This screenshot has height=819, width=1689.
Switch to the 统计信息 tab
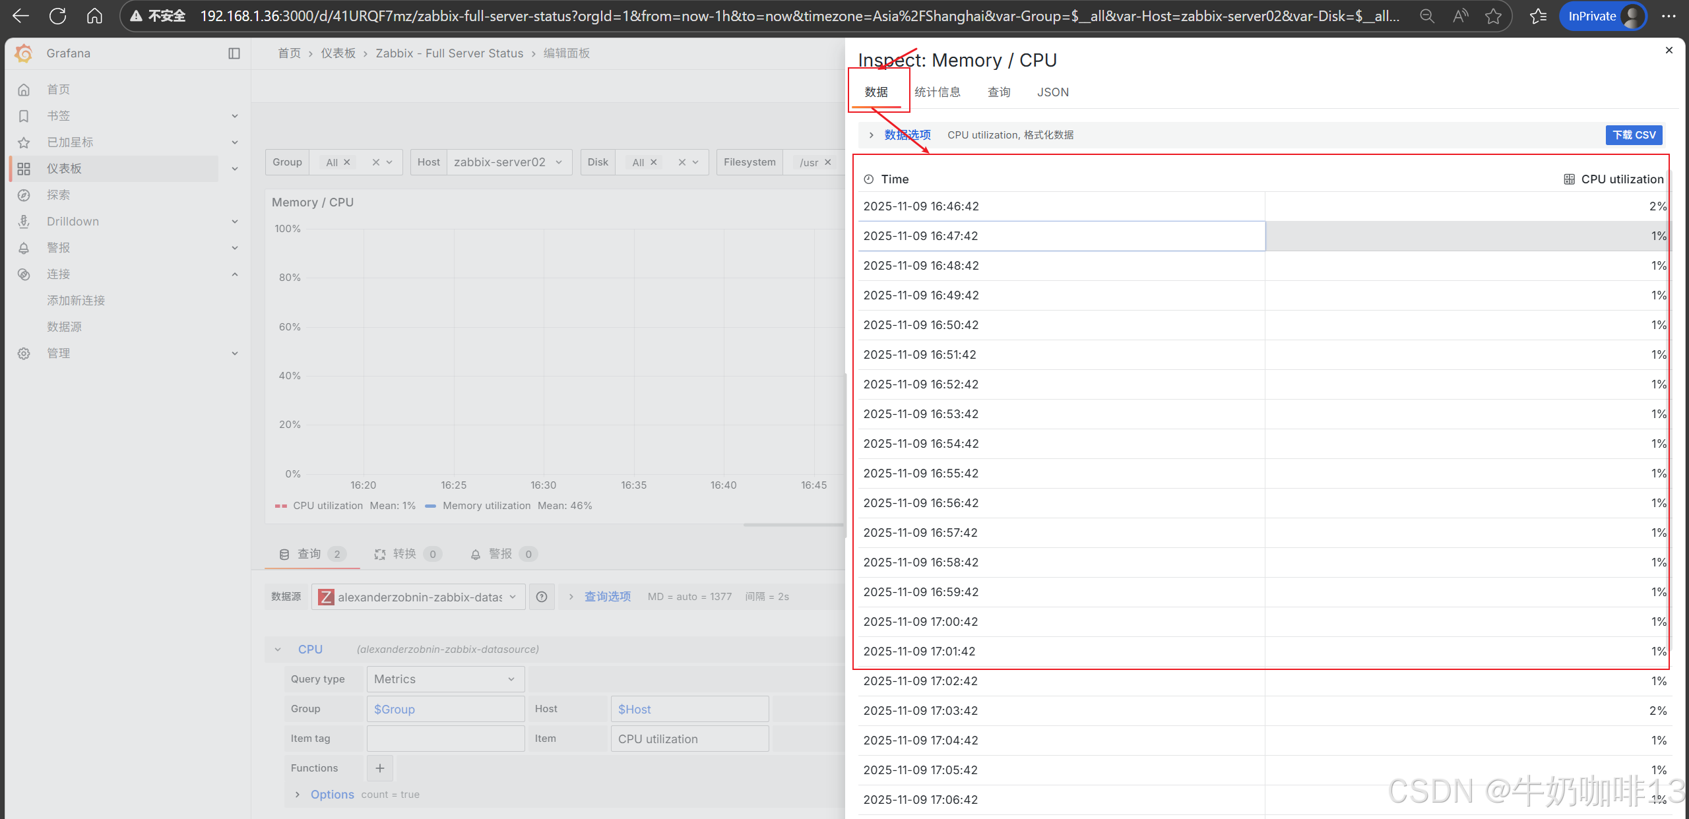937,92
